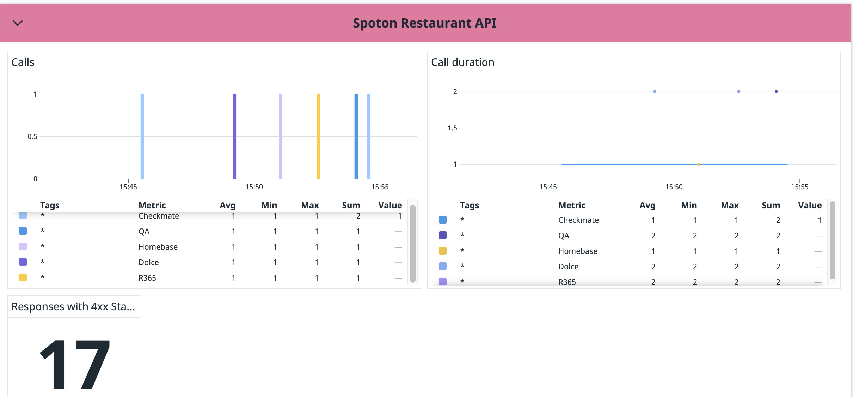This screenshot has height=397, width=853.
Task: Click Dolce swatch in Call duration legend
Action: click(443, 266)
